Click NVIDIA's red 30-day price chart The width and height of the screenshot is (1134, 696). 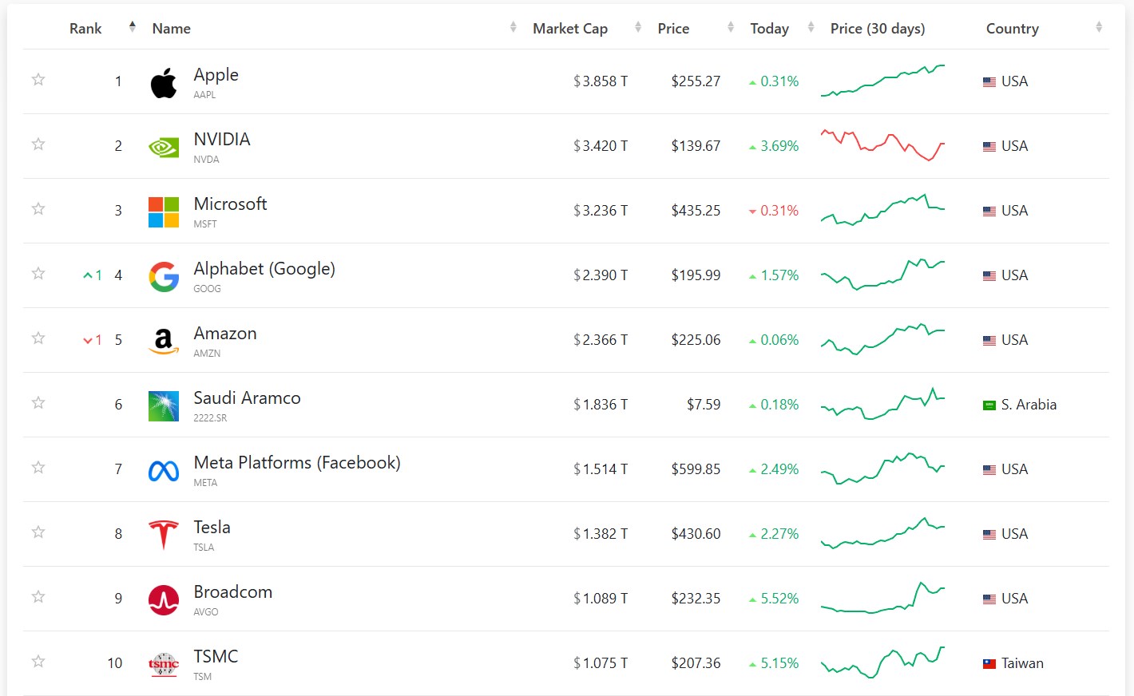coord(882,146)
